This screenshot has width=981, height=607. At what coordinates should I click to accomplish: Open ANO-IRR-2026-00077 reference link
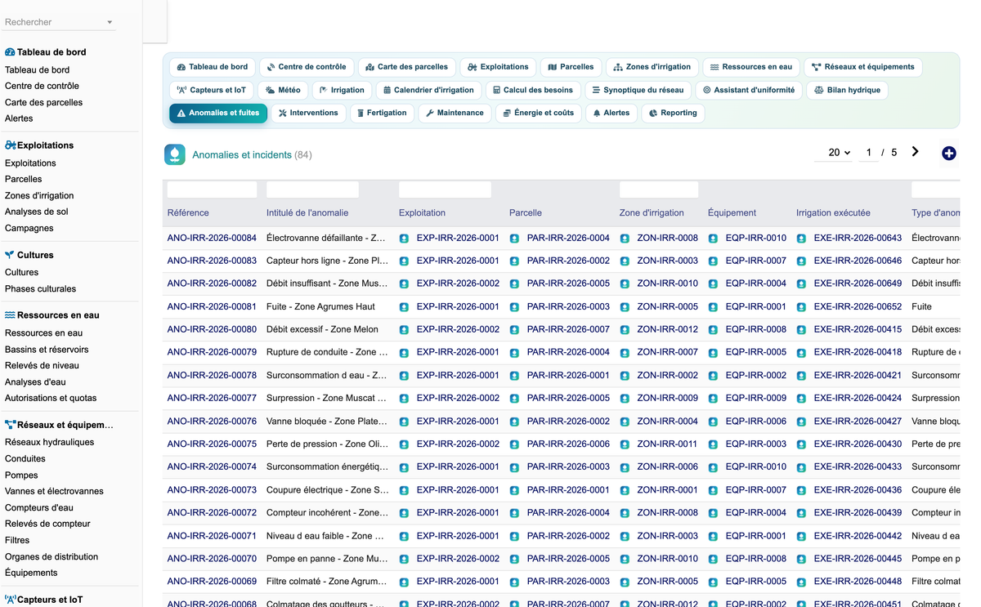[x=212, y=399]
